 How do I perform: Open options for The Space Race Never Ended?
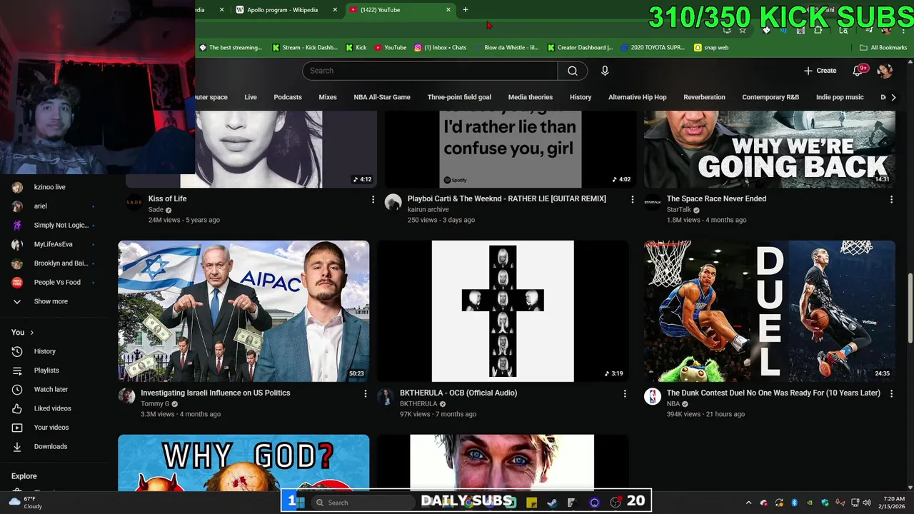point(891,200)
